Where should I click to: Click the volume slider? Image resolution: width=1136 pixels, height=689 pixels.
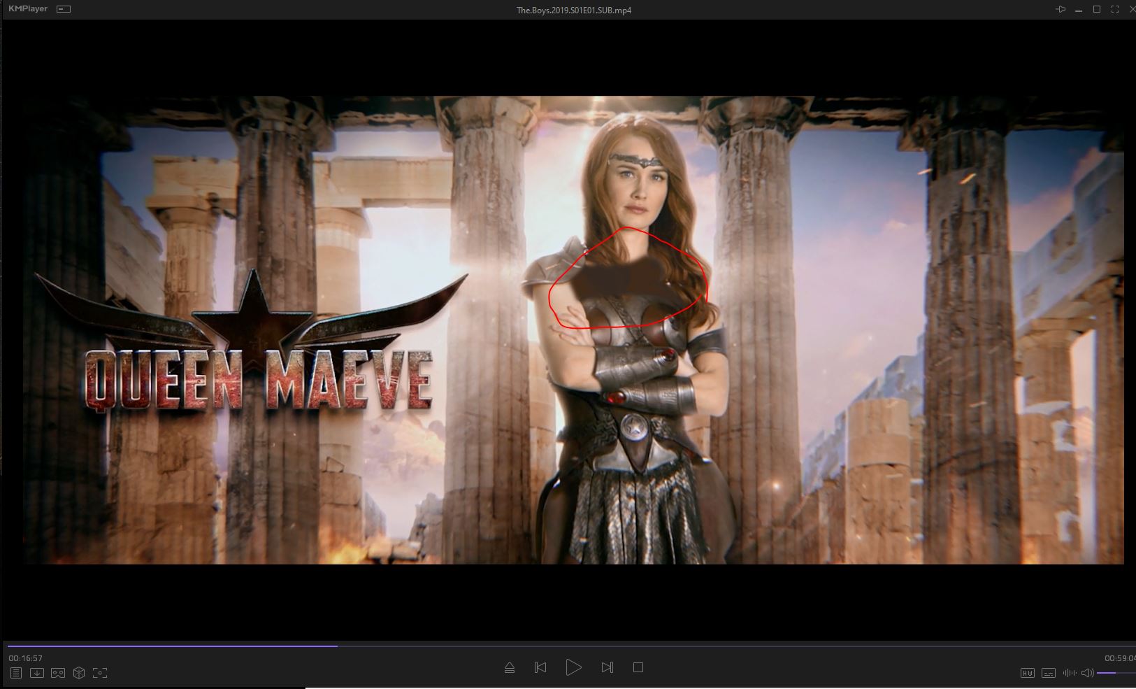[1116, 673]
